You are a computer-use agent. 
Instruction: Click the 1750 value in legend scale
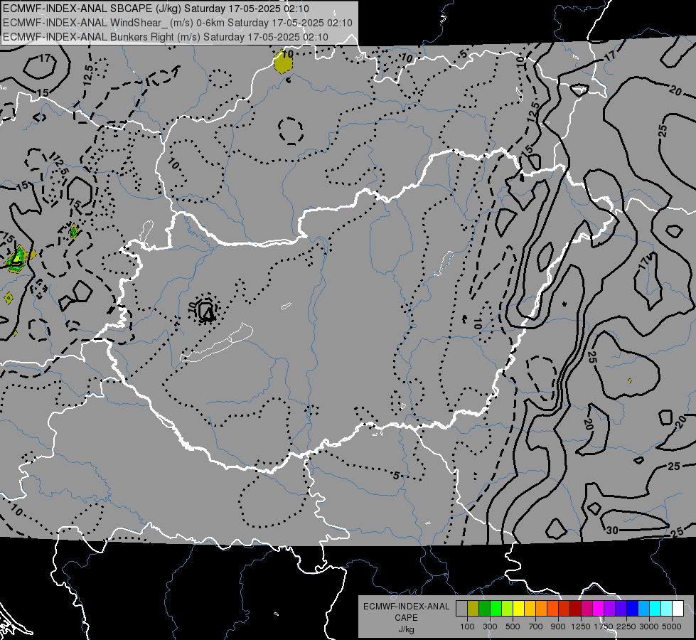click(x=604, y=626)
